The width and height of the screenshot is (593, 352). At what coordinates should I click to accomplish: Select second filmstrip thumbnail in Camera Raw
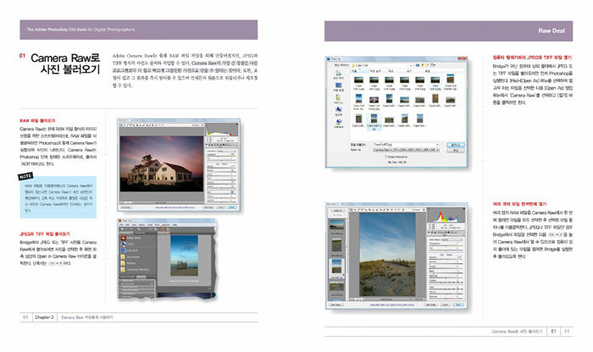(336, 245)
